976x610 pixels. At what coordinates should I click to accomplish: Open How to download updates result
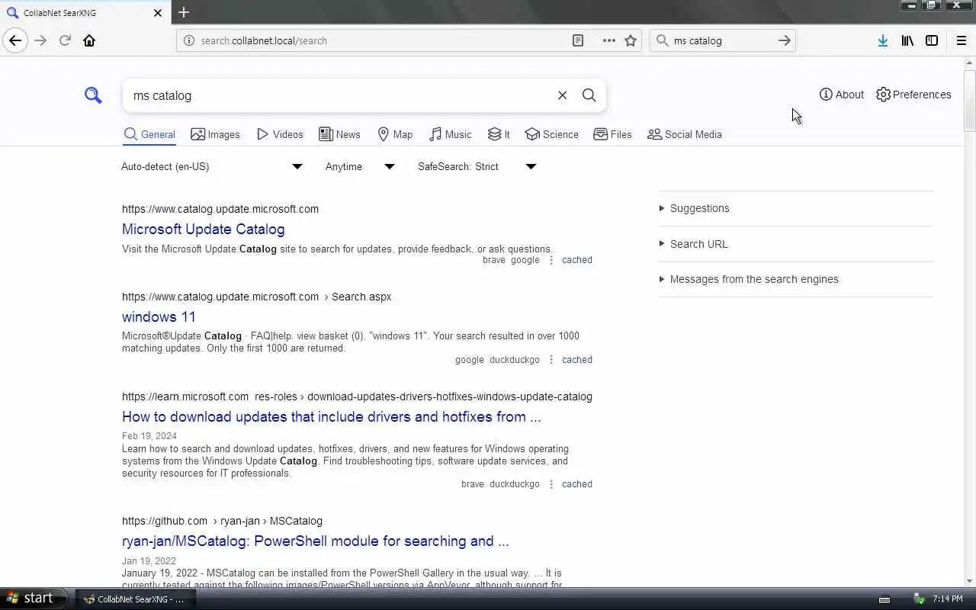(x=331, y=416)
